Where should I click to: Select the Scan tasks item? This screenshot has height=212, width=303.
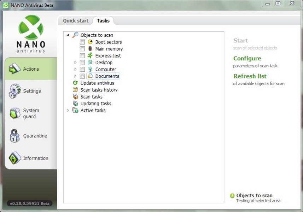92,96
